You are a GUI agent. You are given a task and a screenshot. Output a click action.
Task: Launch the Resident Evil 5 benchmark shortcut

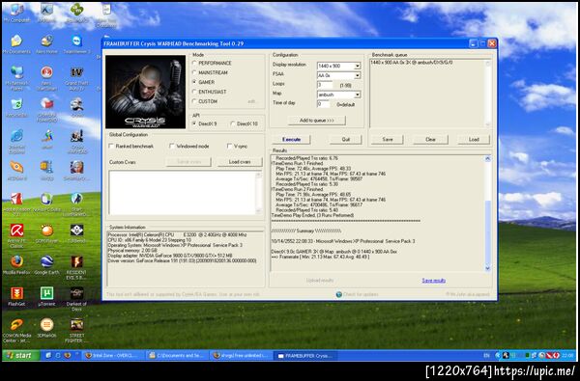coord(77,267)
